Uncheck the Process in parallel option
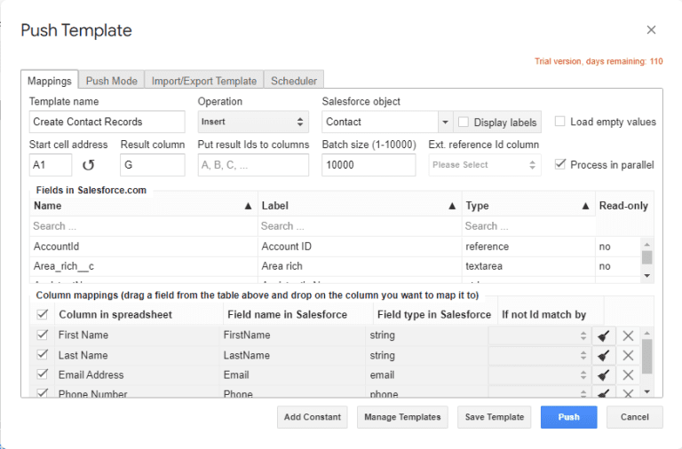This screenshot has width=682, height=449. [x=560, y=164]
